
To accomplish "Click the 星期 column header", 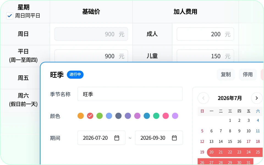I will click(x=23, y=7).
